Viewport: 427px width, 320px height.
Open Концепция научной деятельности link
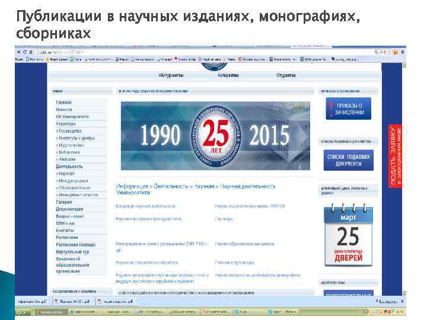click(x=145, y=206)
